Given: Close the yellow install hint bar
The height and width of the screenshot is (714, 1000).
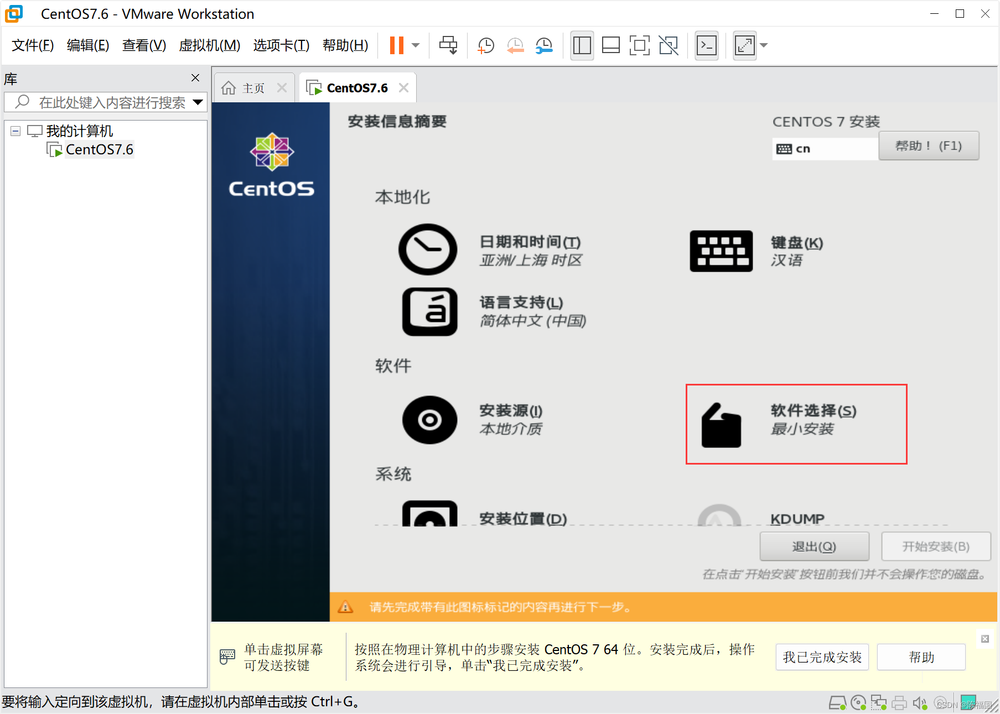Looking at the screenshot, I should [985, 639].
